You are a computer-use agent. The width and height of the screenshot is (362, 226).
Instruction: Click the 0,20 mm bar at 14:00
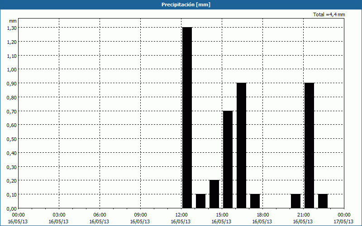pos(214,194)
